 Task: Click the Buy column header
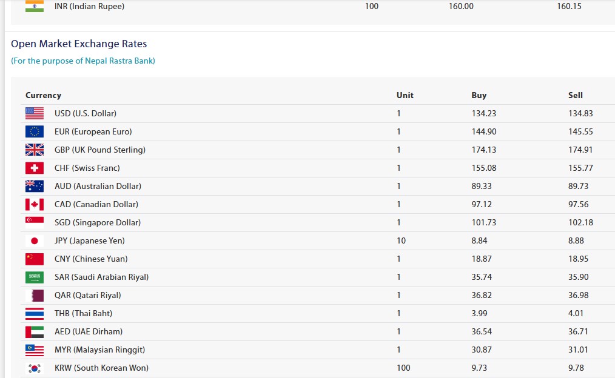tap(479, 95)
